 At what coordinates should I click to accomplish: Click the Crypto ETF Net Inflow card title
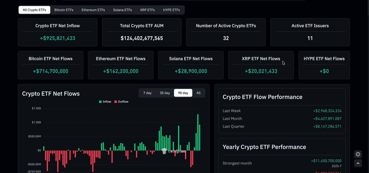point(58,26)
